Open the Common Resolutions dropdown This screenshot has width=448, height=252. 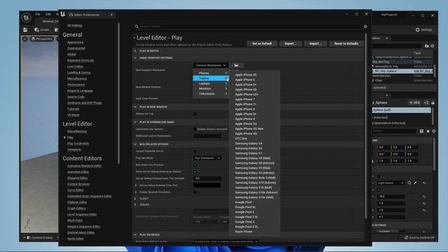[x=211, y=65]
